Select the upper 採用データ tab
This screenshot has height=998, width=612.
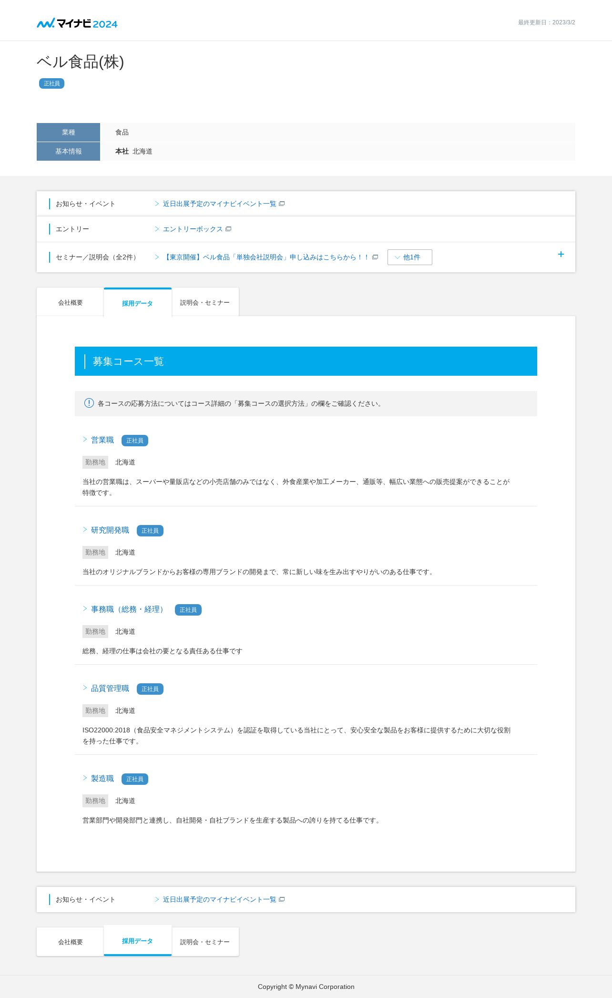[137, 302]
